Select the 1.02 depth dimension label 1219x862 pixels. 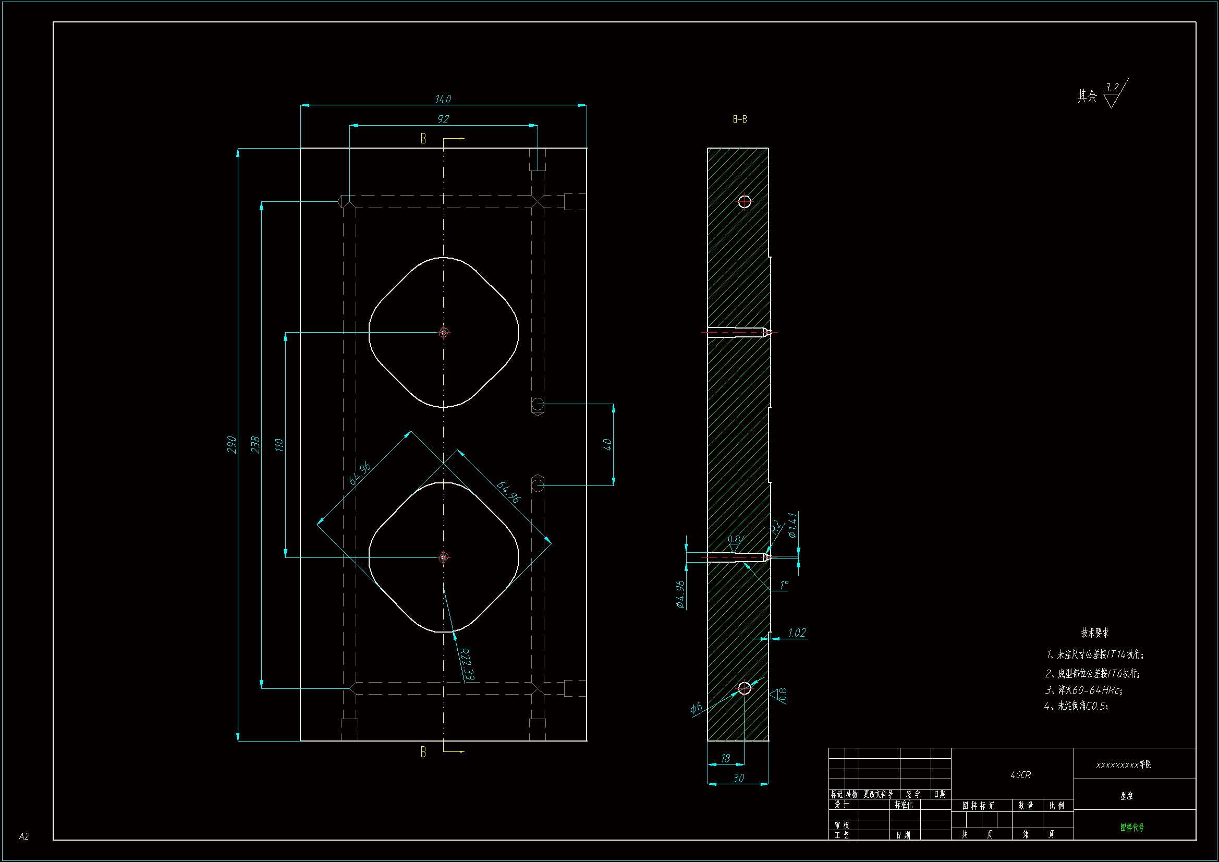[796, 633]
